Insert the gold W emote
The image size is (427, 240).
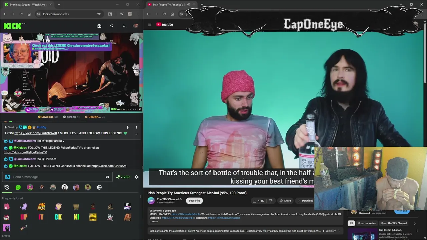tap(76, 207)
